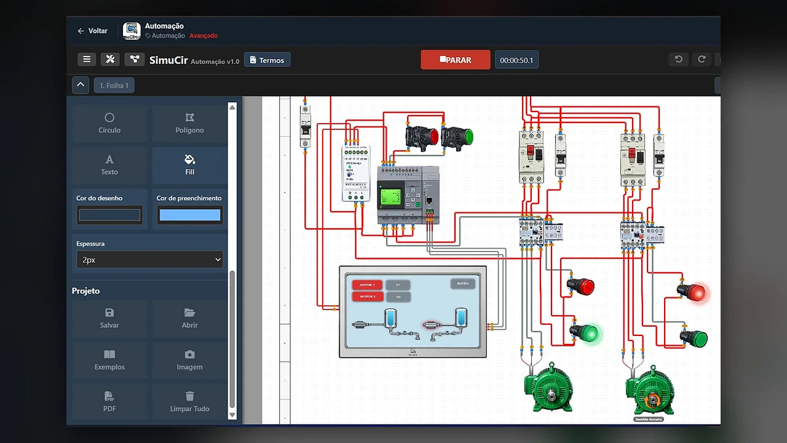Click the red pushbutton above the PLC
Screen dimensions: 787x443
(x=423, y=136)
